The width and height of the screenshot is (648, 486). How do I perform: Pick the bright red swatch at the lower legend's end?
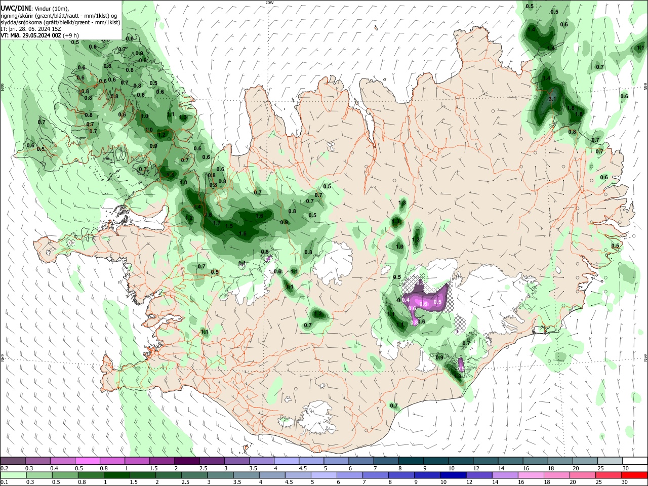[635, 475]
